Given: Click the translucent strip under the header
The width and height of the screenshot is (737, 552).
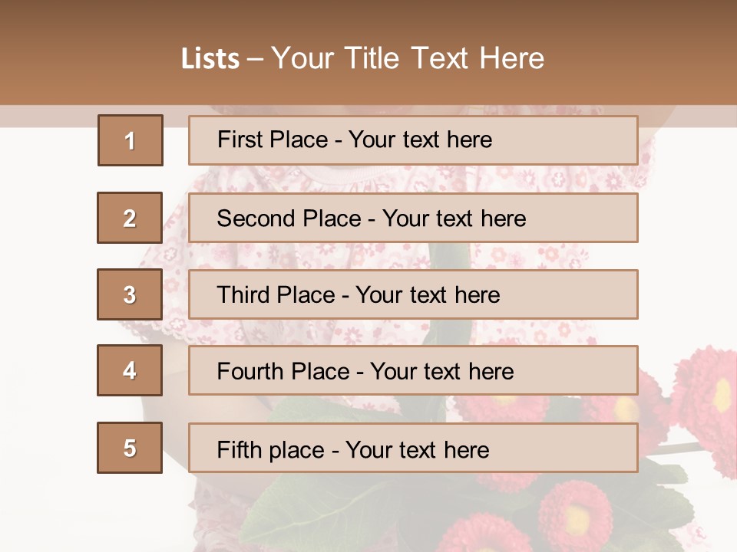Looking at the screenshot, I should coord(368,116).
